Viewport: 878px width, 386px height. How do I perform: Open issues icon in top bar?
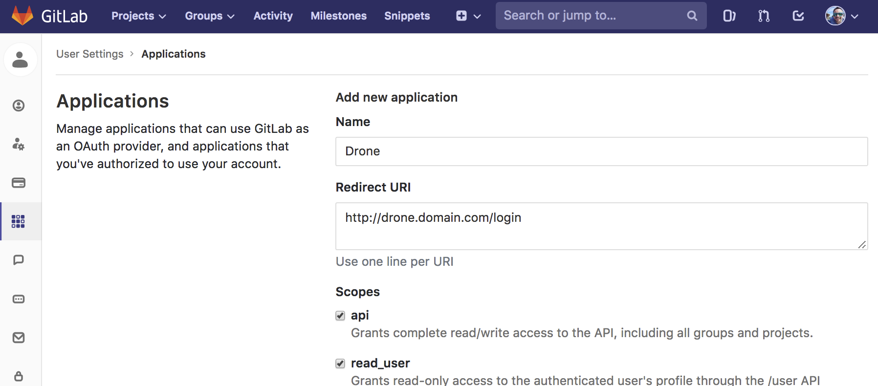pos(729,16)
